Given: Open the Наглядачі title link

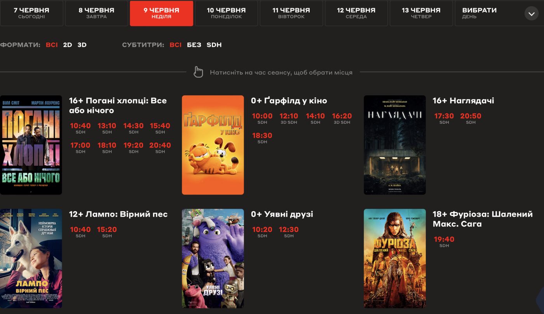Looking at the screenshot, I should pyautogui.click(x=464, y=100).
